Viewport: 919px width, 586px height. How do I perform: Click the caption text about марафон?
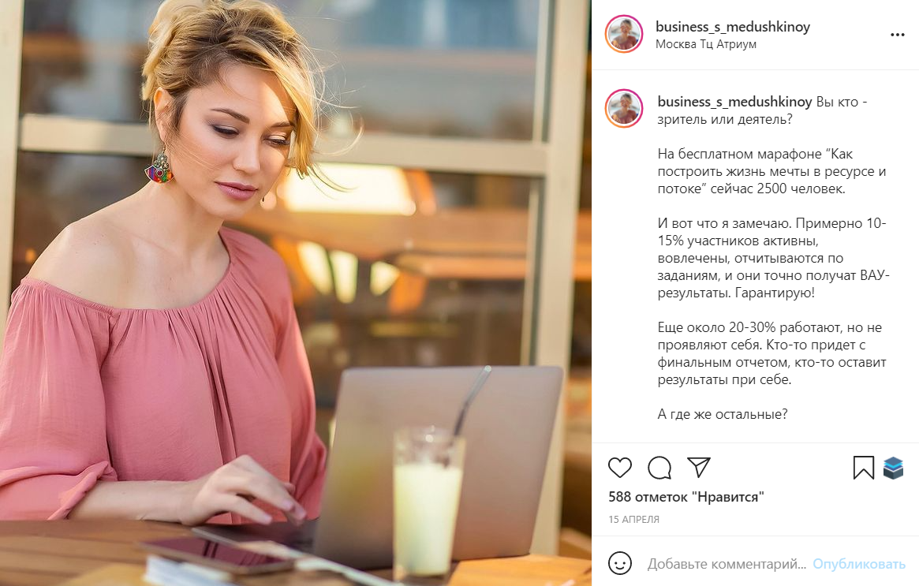click(x=771, y=171)
